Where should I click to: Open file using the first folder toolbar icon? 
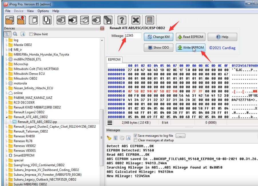[x=9, y=20]
